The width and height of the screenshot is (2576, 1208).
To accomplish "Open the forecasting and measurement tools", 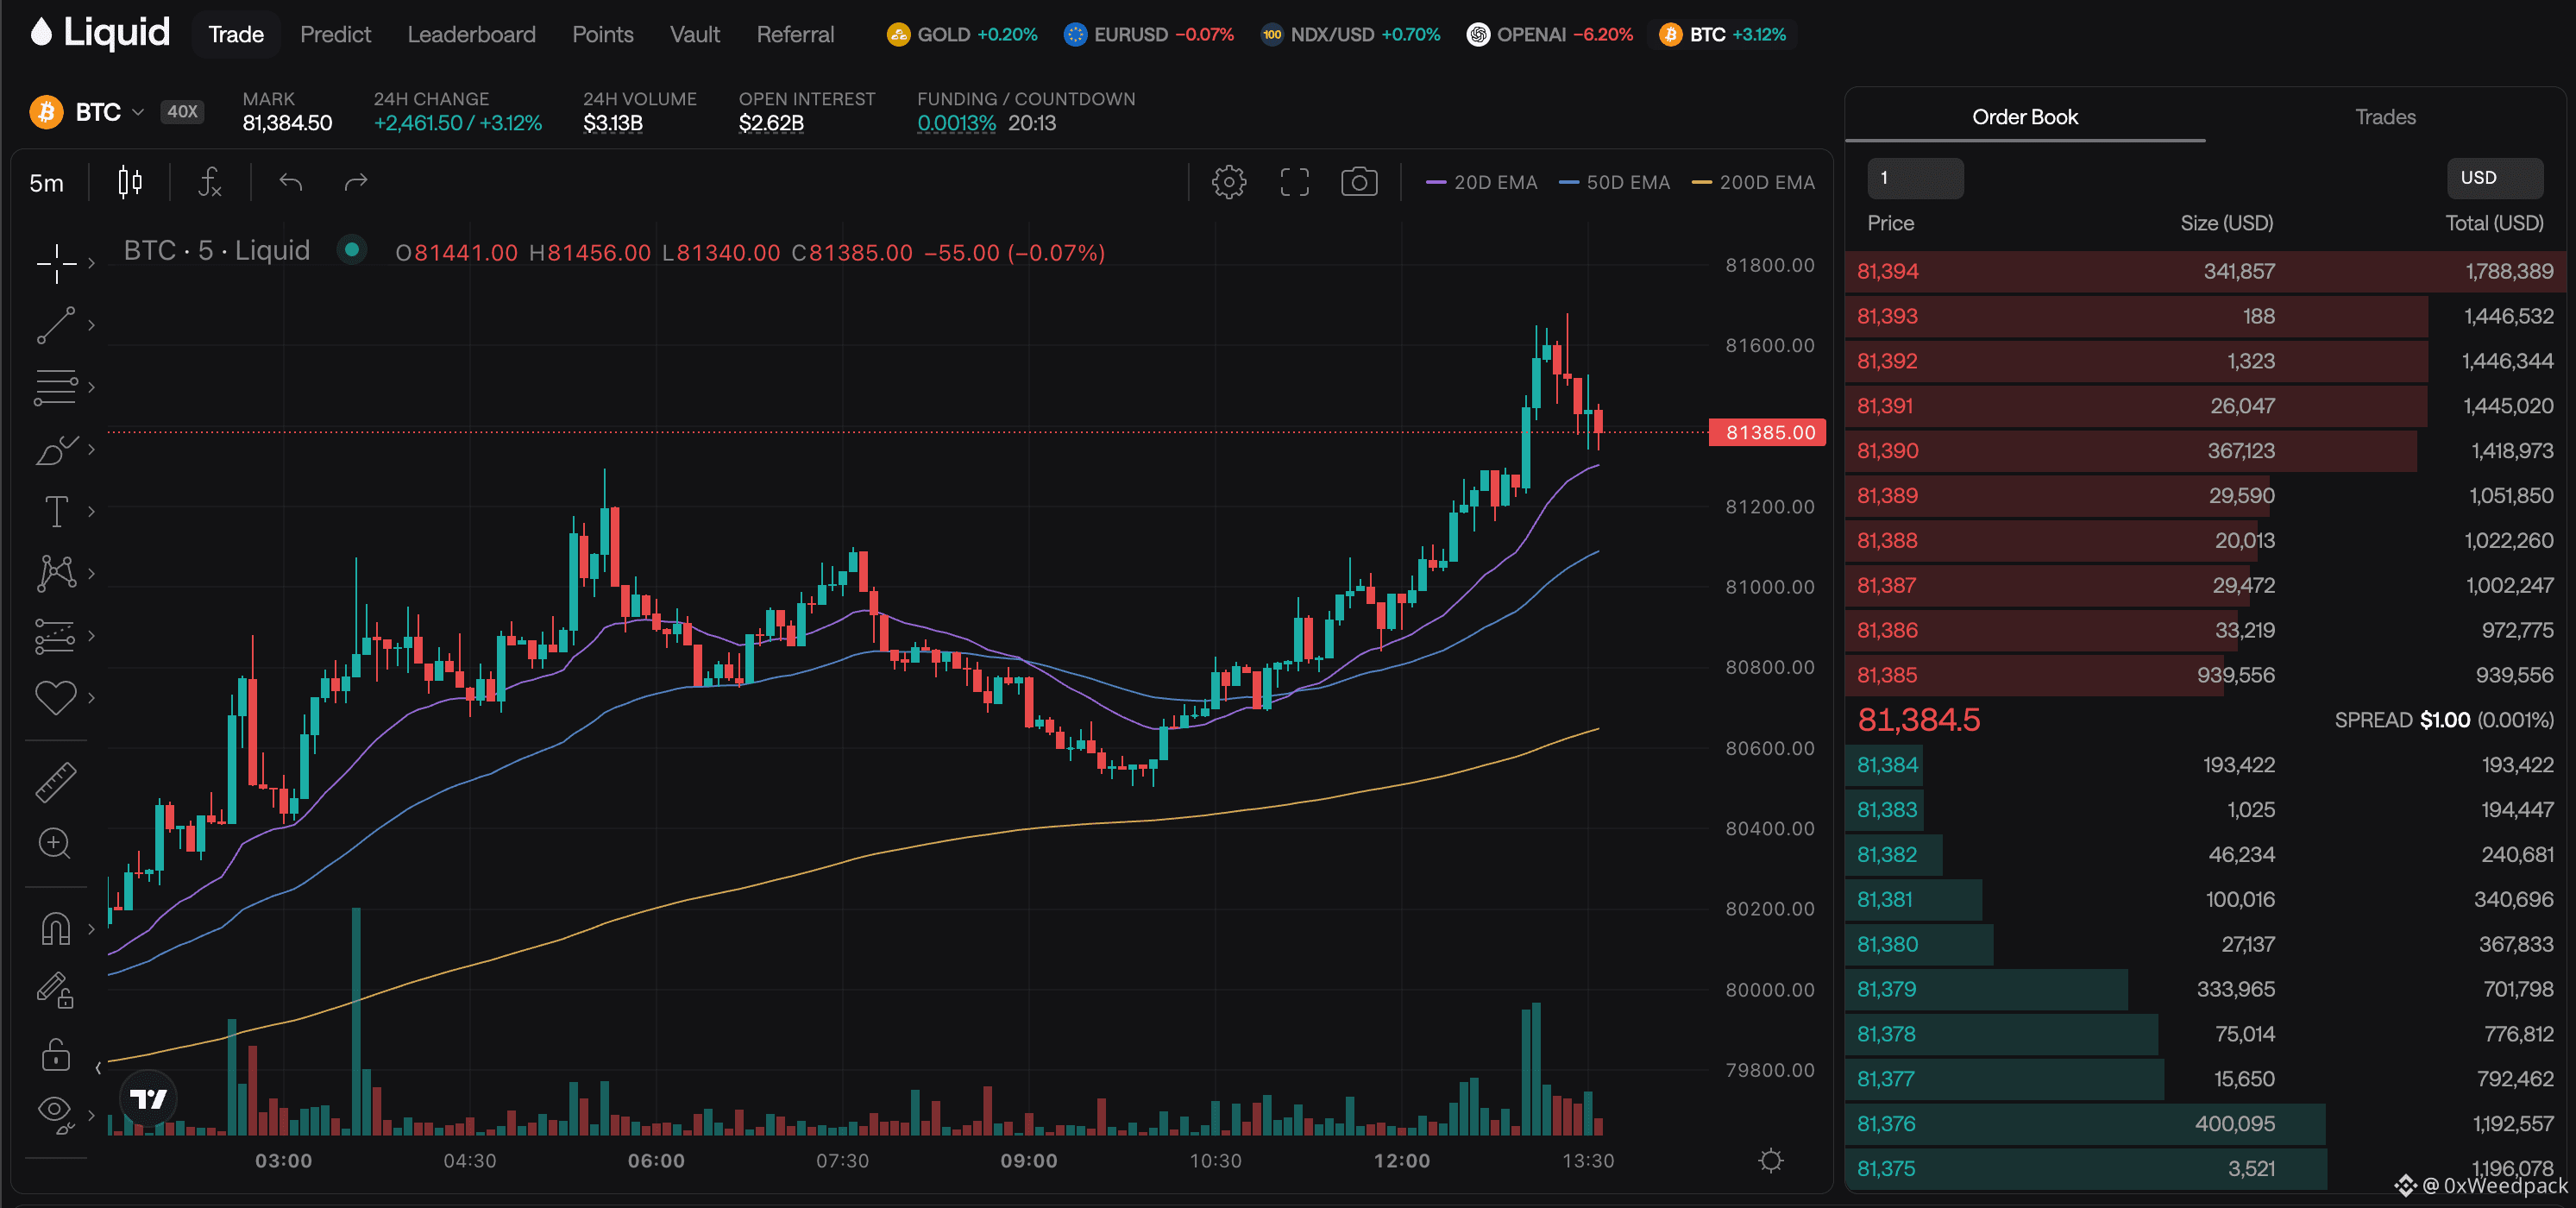I will [x=56, y=635].
